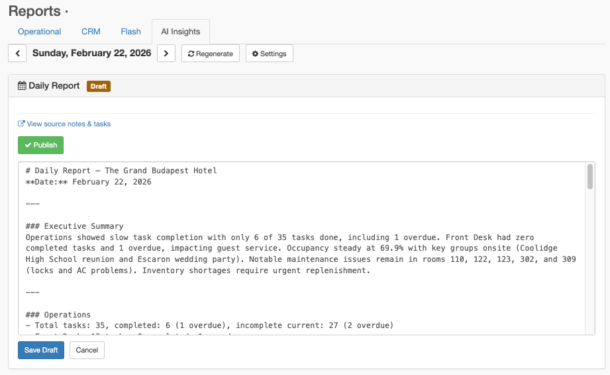Click the '### Executive Summary' line
The height and width of the screenshot is (375, 610).
point(74,226)
